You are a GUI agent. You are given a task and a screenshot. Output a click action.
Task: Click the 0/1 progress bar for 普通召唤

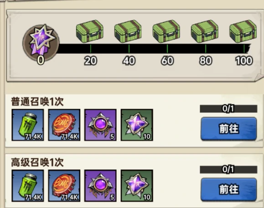click(x=228, y=109)
